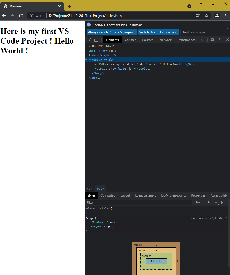Open DevTools settings gear
This screenshot has height=275, width=230.
coord(212,40)
